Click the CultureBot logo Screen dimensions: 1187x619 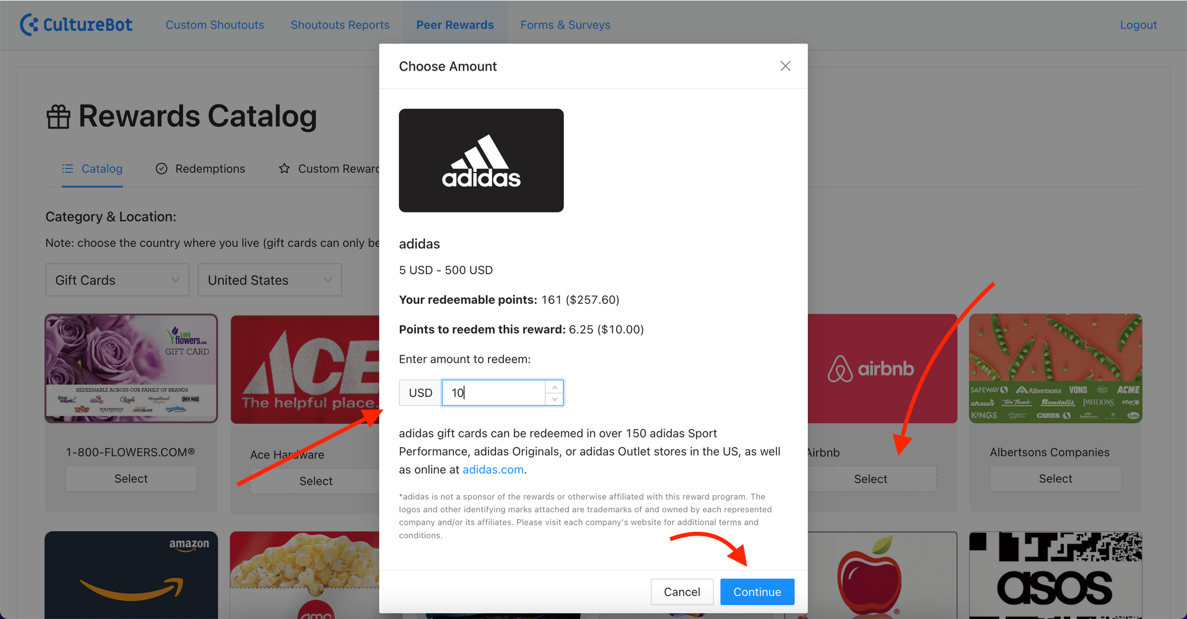tap(76, 24)
